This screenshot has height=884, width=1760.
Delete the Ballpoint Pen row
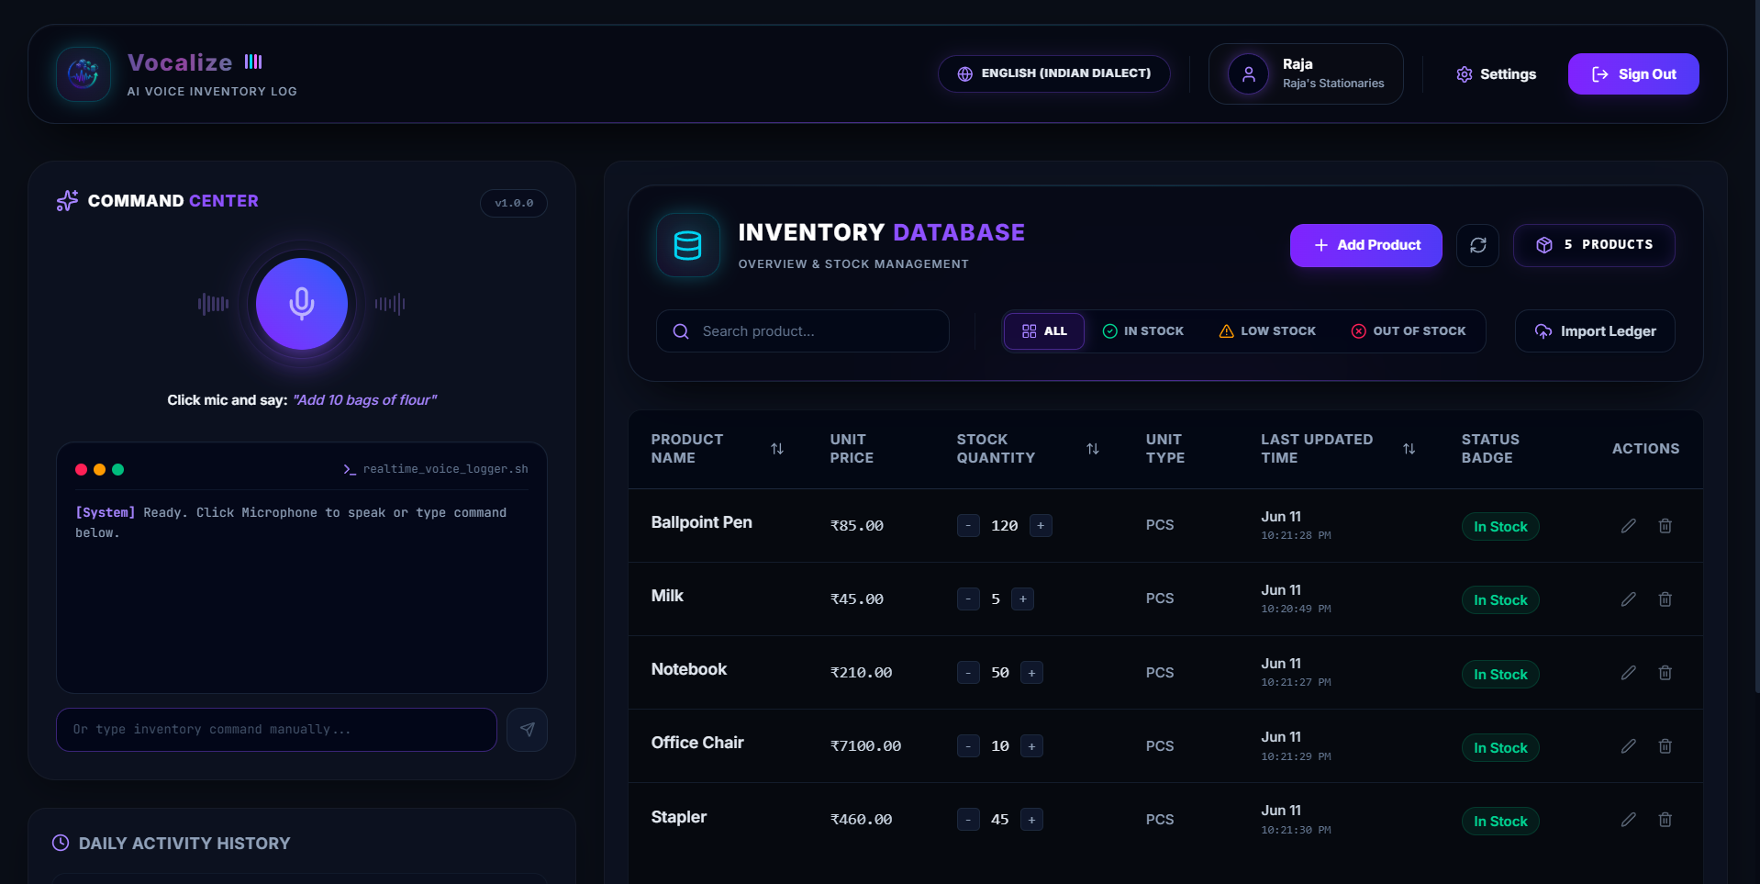(1665, 526)
